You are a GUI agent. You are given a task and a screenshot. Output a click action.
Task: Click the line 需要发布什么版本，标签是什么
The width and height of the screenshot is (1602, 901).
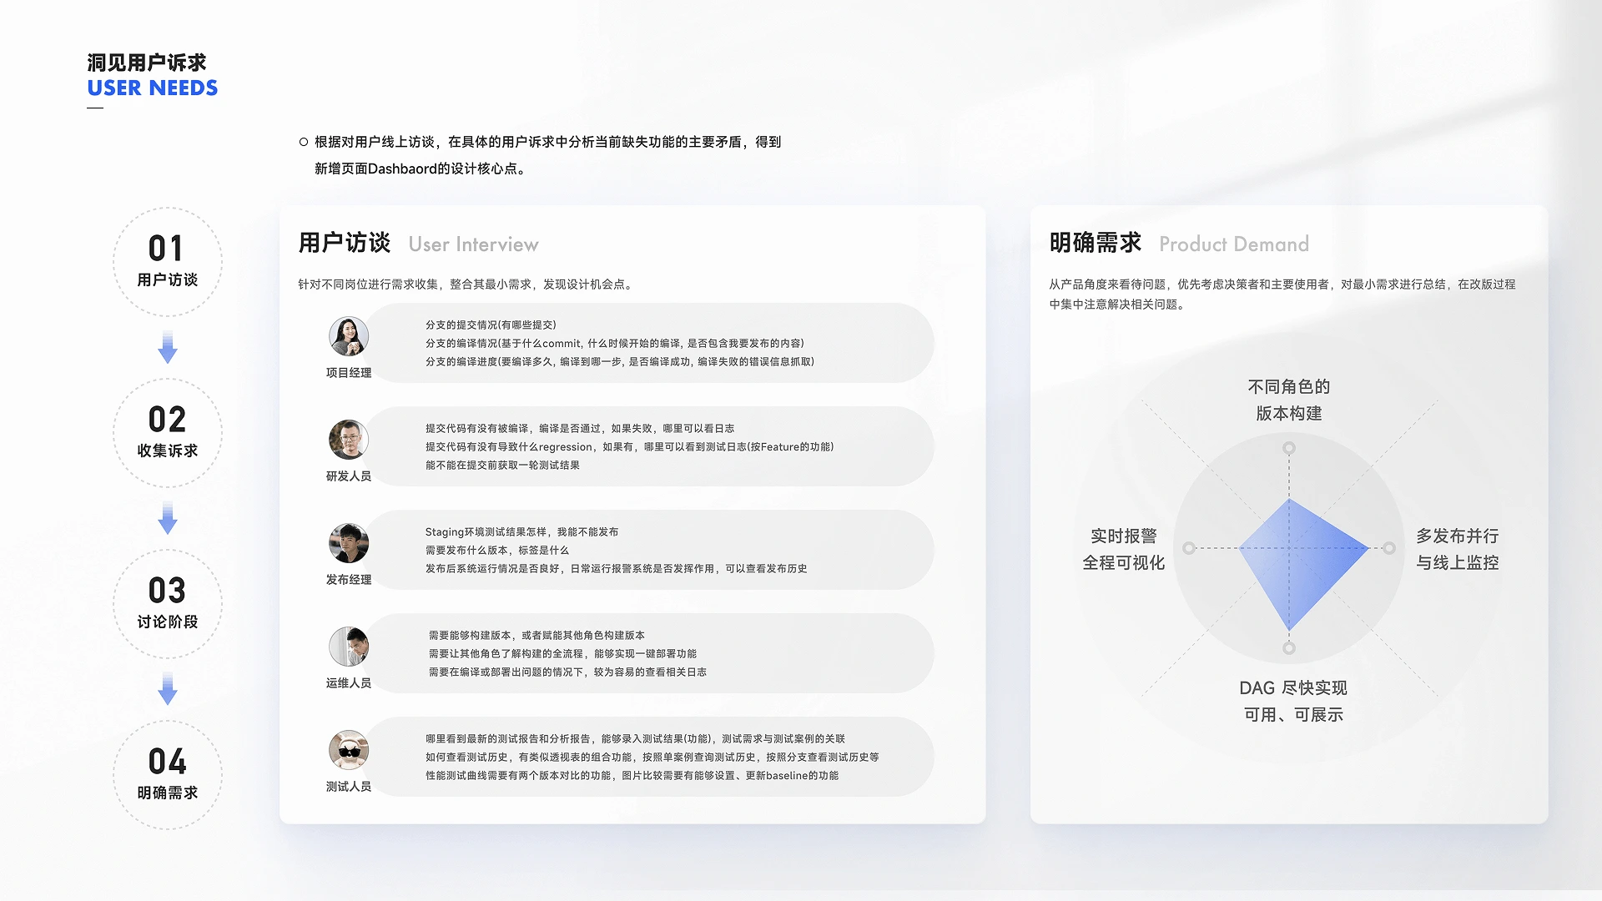point(496,551)
